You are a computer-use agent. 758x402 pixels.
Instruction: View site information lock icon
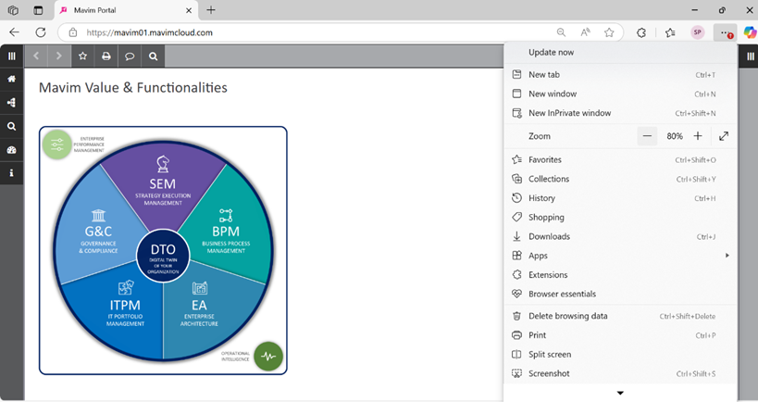[x=72, y=32]
